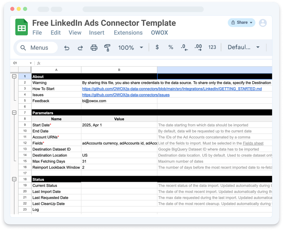Collapse the Status row group
The height and width of the screenshot is (230, 283).
(x=14, y=179)
